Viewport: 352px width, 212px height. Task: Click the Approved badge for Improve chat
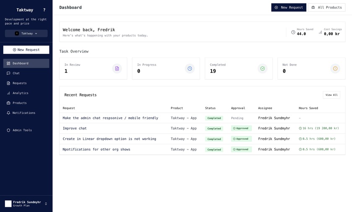[x=241, y=128]
